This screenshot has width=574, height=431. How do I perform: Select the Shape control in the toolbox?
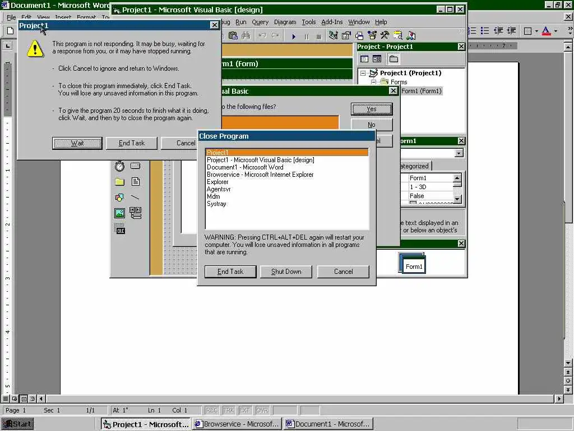point(119,198)
